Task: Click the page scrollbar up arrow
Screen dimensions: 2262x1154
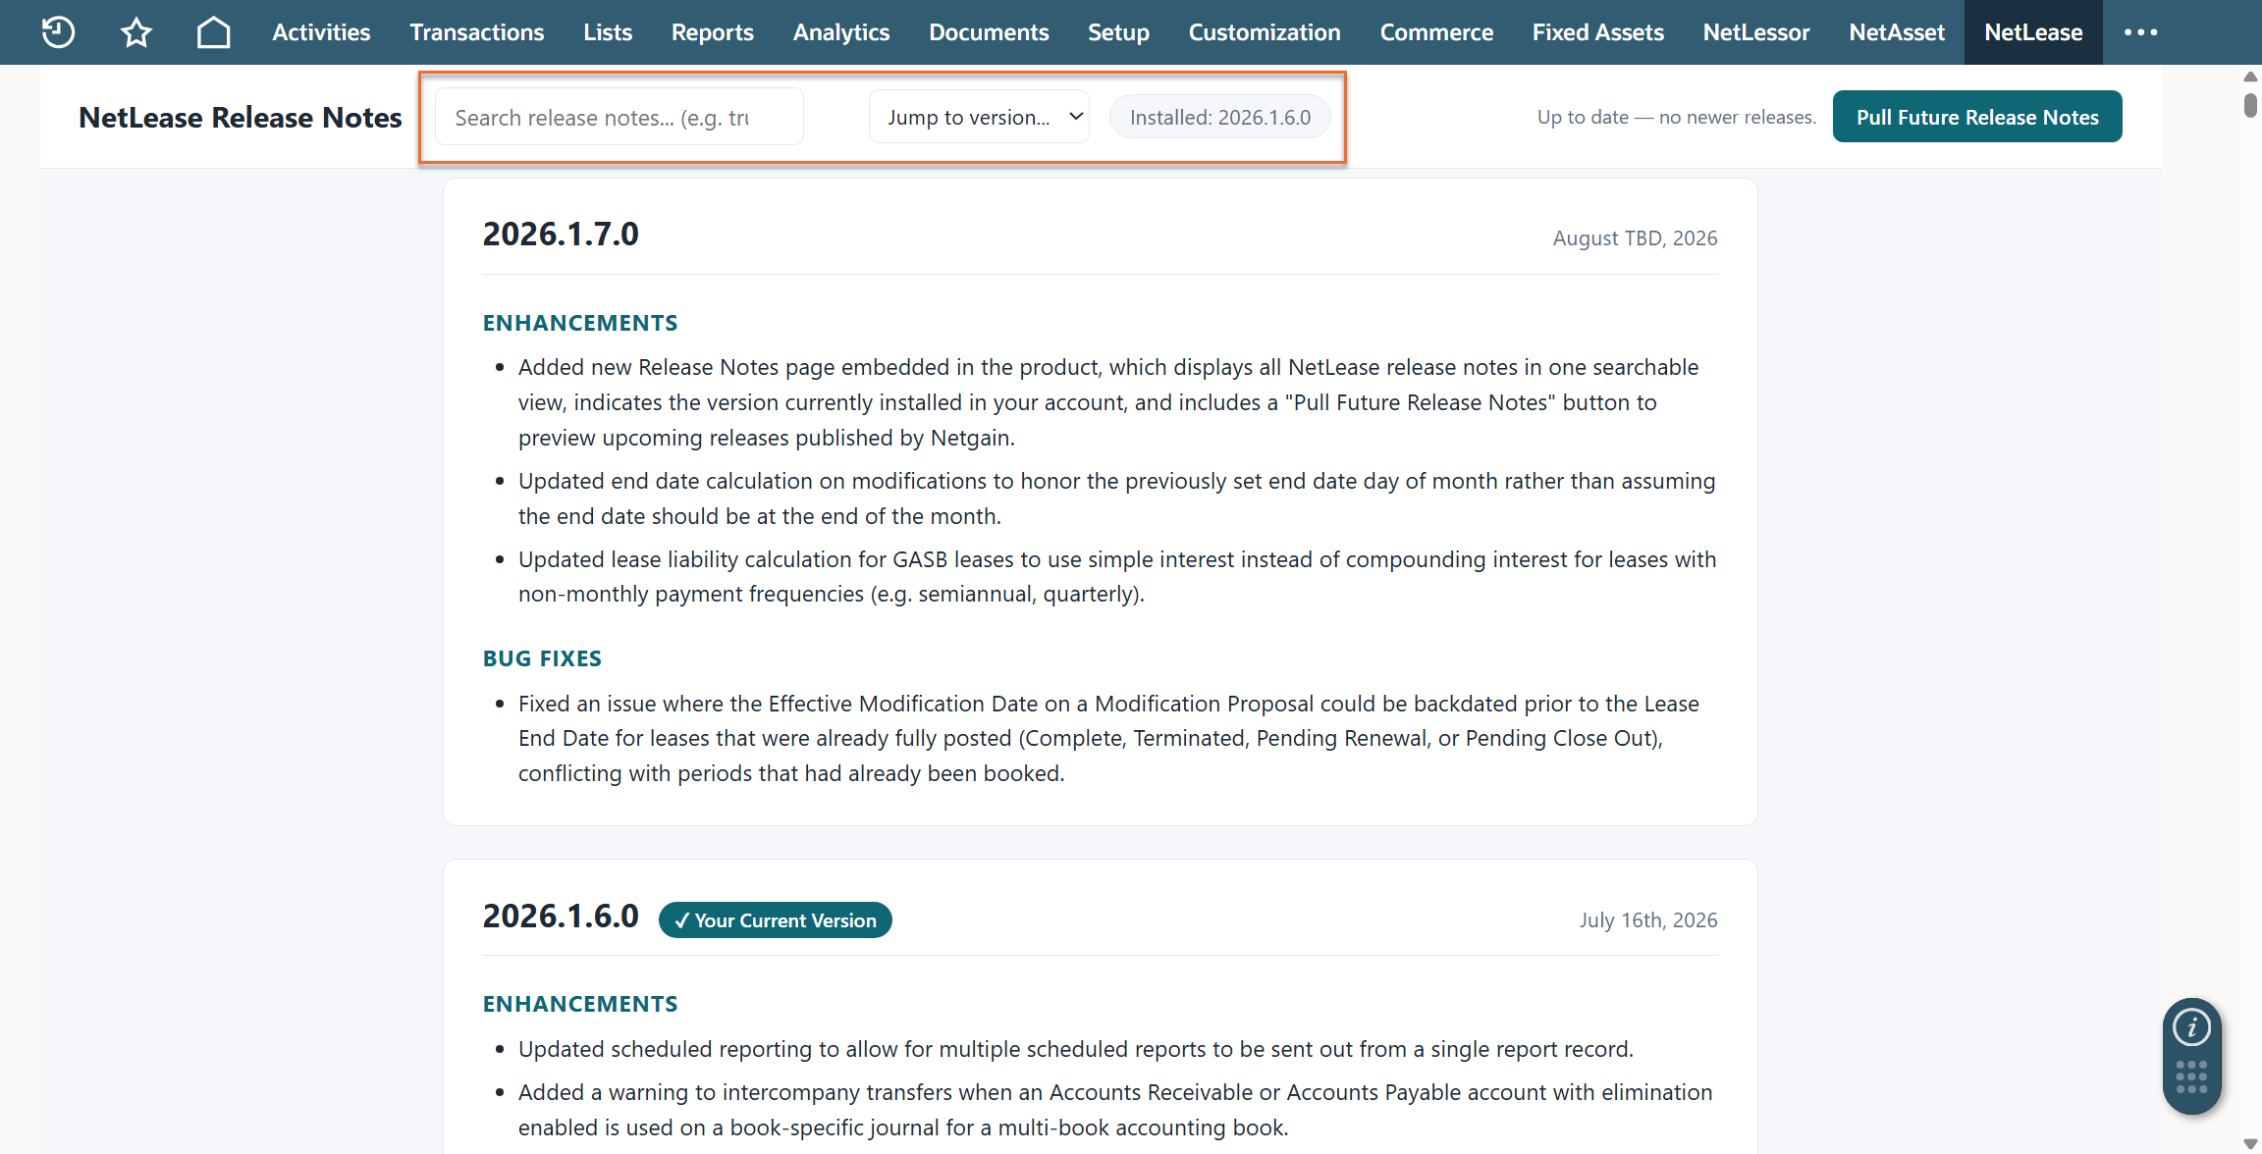Action: 2250,76
